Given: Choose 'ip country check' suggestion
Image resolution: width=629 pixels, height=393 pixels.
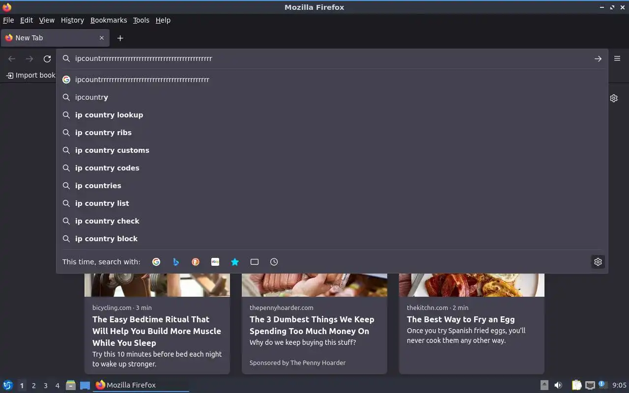Looking at the screenshot, I should tap(332, 221).
